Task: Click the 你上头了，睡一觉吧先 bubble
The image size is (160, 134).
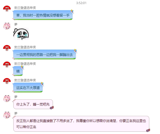Action: tap(33, 104)
